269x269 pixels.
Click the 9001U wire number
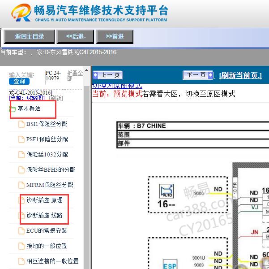pyautogui.click(x=199, y=258)
